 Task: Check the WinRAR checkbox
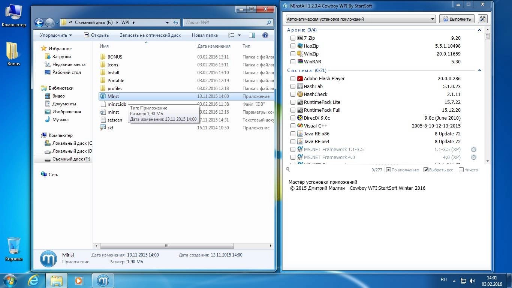click(293, 61)
